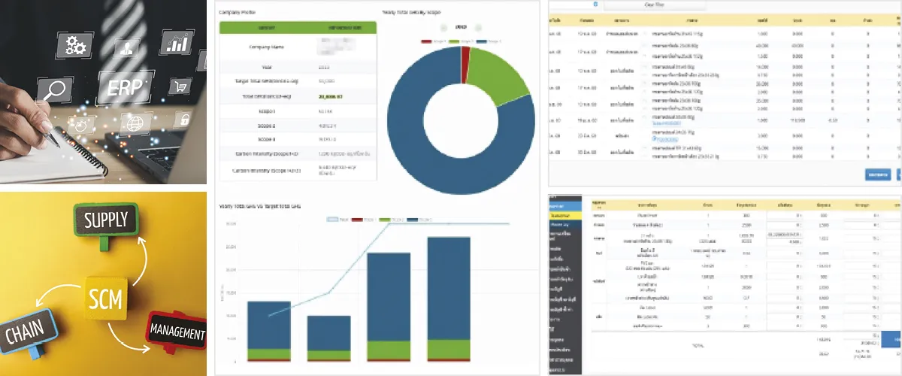902x376 pixels.
Task: Go to next year right of donut year
Action: pyautogui.click(x=479, y=28)
